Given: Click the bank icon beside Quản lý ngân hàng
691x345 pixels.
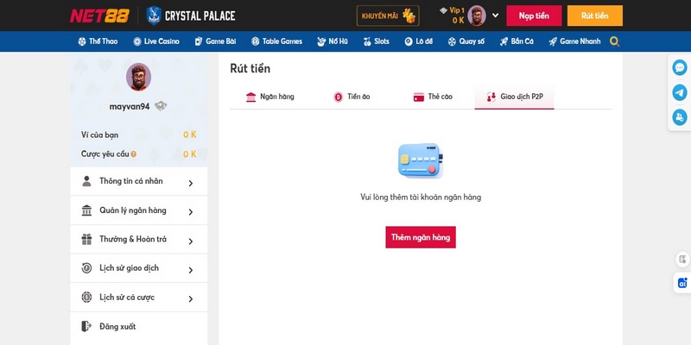Looking at the screenshot, I should 87,210.
